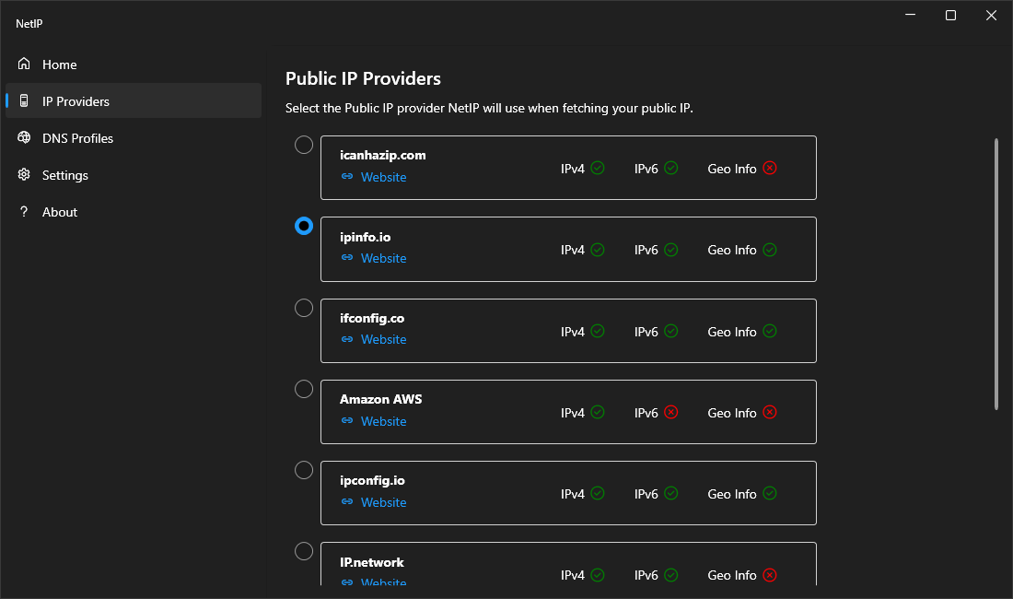
Task: Click ipconfig.io Geo Info check icon
Action: point(770,493)
